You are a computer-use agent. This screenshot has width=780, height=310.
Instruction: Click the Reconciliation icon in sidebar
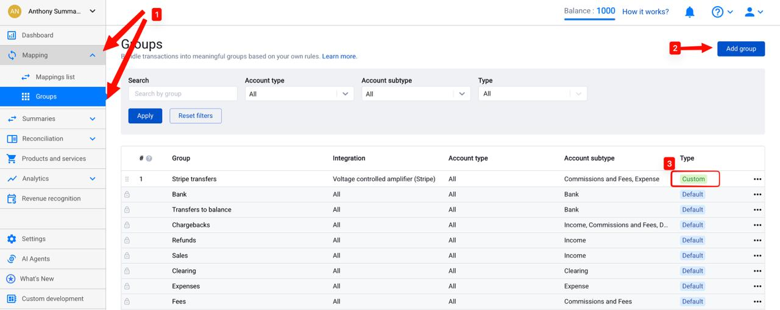[x=12, y=139]
